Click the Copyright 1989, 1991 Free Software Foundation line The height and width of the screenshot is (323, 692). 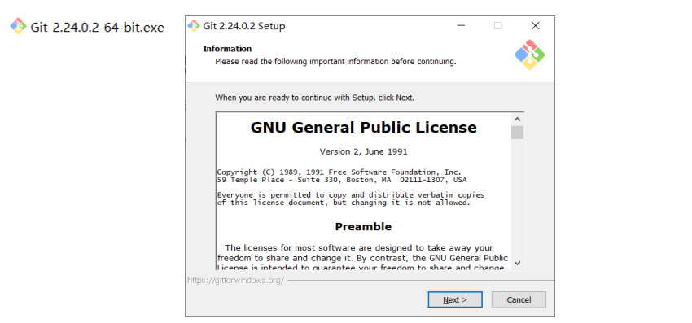click(339, 172)
